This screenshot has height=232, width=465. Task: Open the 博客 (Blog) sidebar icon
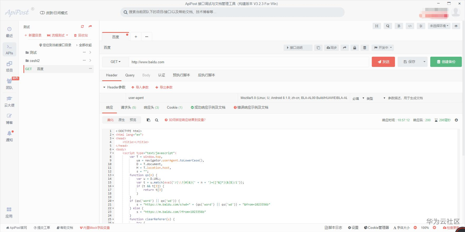9,119
